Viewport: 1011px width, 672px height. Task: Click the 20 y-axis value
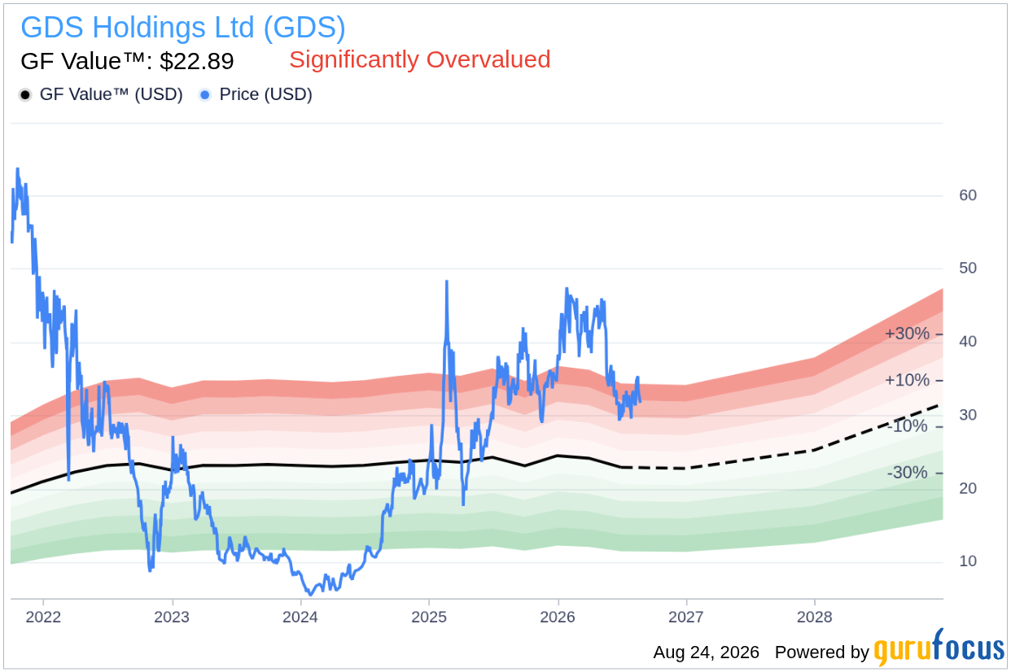pyautogui.click(x=968, y=488)
